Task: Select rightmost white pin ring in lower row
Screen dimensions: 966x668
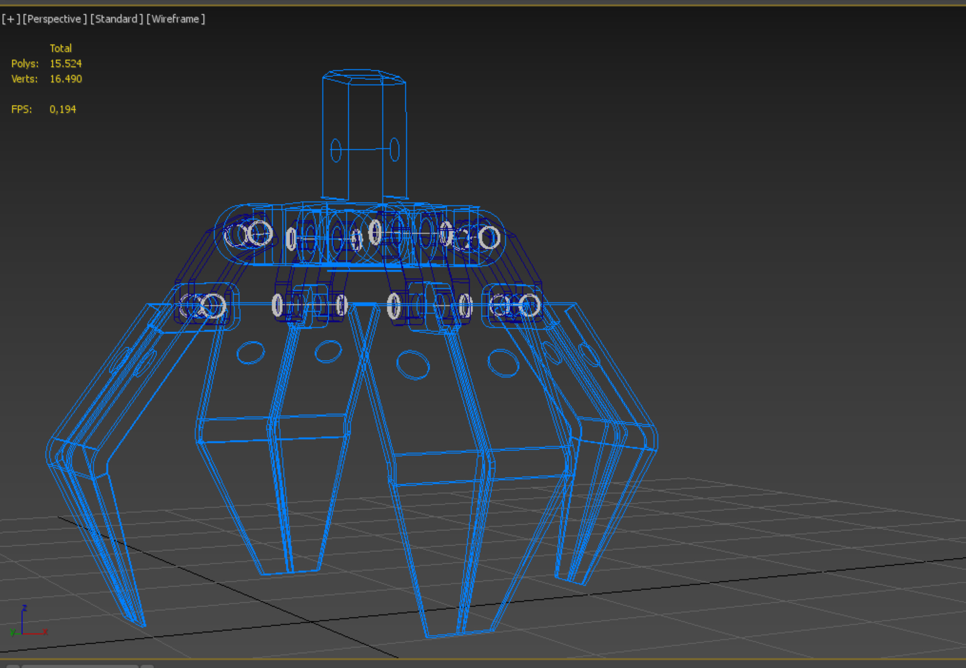Action: (x=529, y=305)
